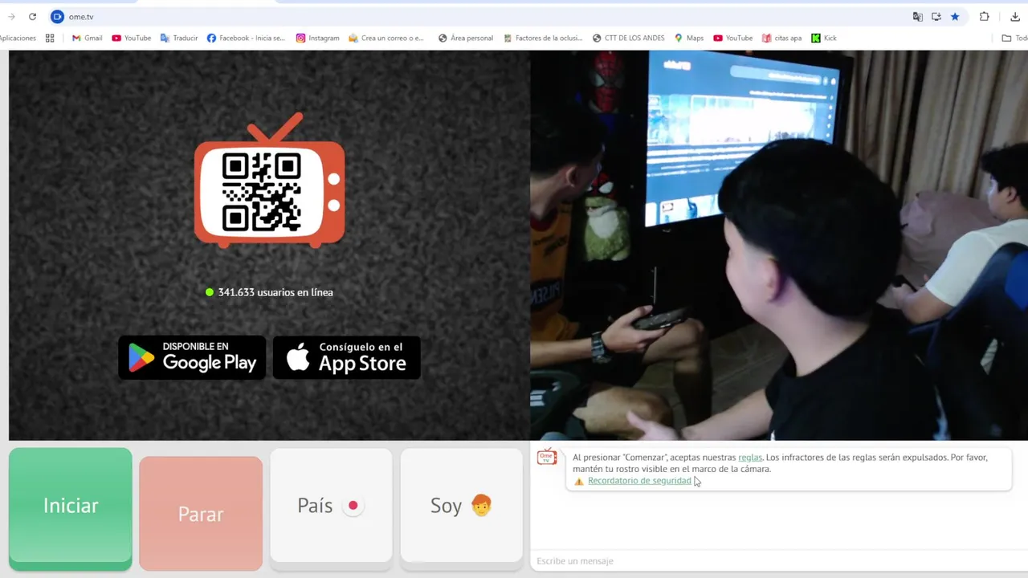Open Crea un correo o e... bookmark

pos(386,38)
